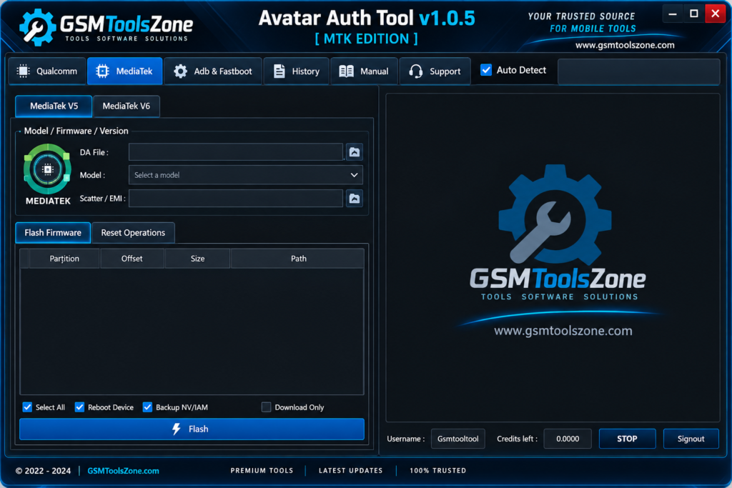Click the Signout button
The height and width of the screenshot is (488, 732).
(691, 439)
